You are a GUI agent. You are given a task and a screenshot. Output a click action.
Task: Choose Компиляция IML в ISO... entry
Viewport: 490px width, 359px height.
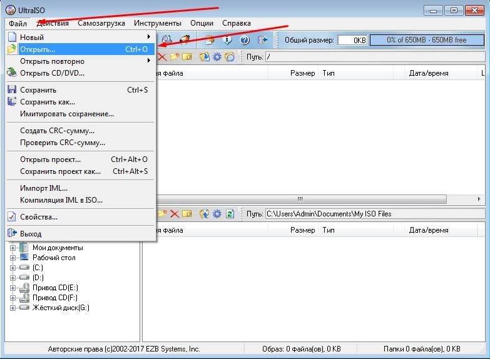pos(80,200)
